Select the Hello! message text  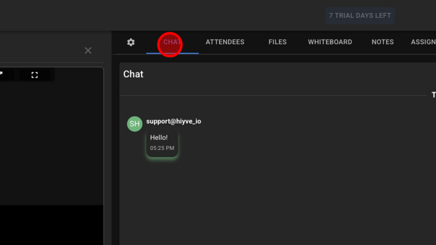(x=159, y=138)
